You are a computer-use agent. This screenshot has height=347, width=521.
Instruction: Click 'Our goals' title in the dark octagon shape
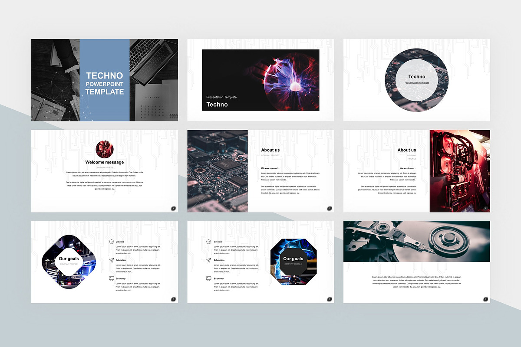(293, 259)
